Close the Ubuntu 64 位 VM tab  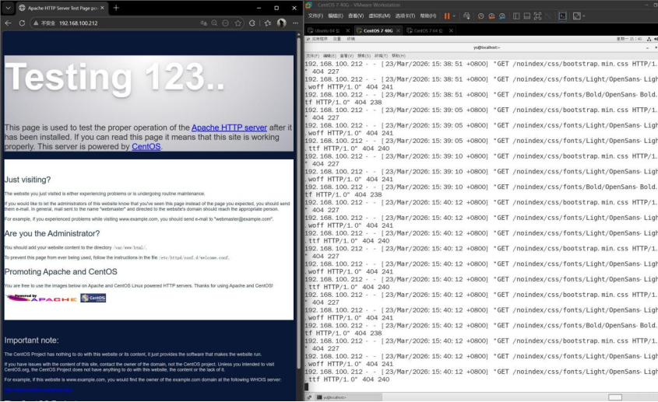347,30
